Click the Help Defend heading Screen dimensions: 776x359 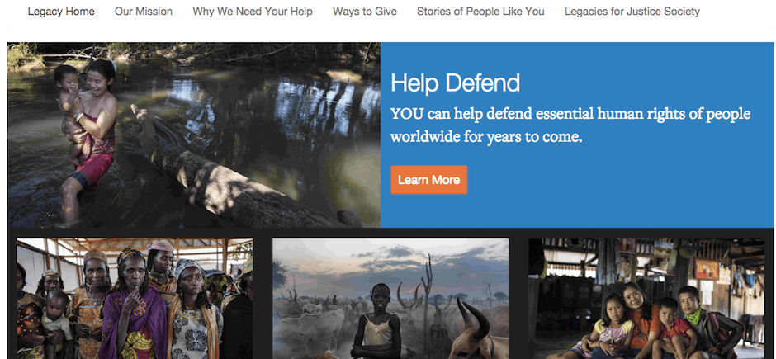point(456,83)
